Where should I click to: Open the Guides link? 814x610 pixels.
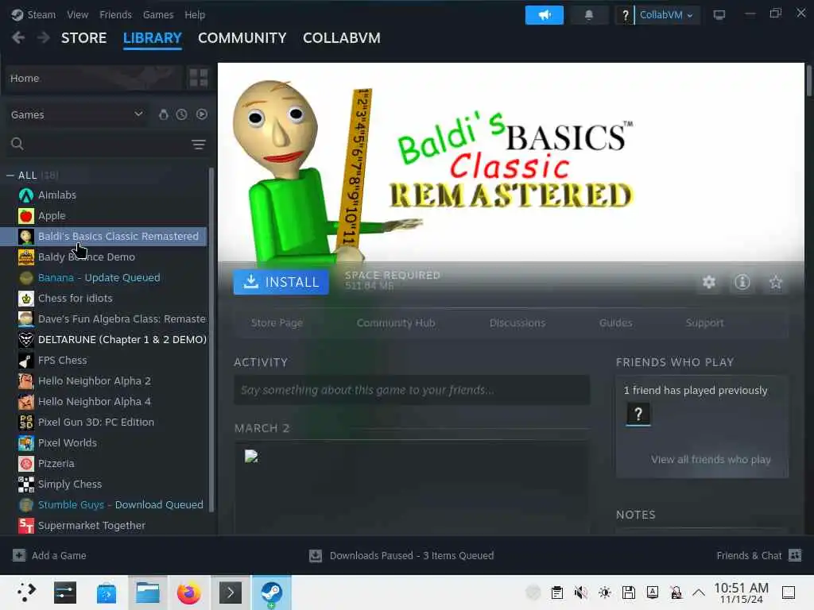tap(616, 322)
